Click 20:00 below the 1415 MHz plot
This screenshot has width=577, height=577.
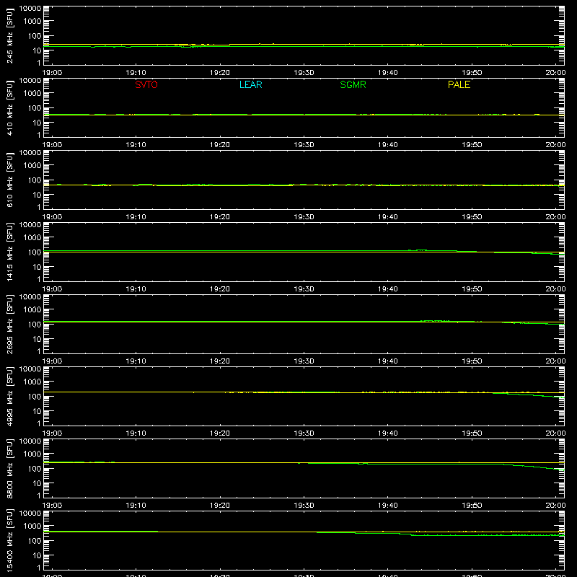(x=555, y=289)
